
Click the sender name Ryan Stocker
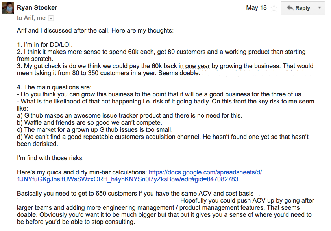click(x=37, y=8)
